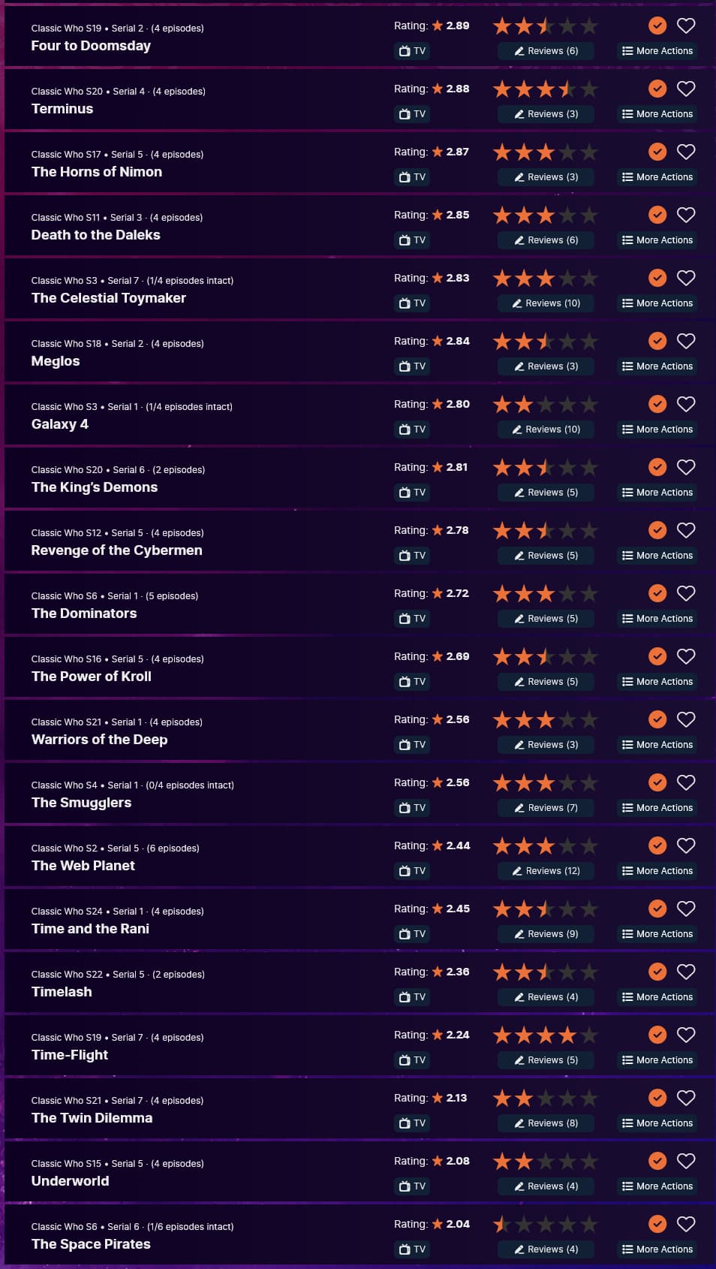This screenshot has width=716, height=1269.
Task: Open Revenge of the Cybermen serial page
Action: point(117,550)
